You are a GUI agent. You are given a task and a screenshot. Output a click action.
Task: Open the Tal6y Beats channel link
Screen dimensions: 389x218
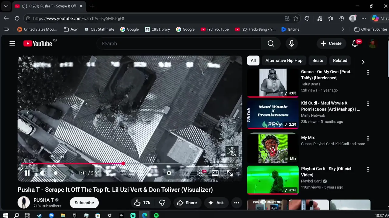coord(310,84)
